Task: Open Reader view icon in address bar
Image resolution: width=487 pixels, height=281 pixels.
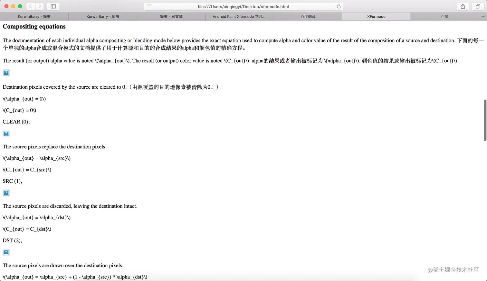Action: point(149,6)
